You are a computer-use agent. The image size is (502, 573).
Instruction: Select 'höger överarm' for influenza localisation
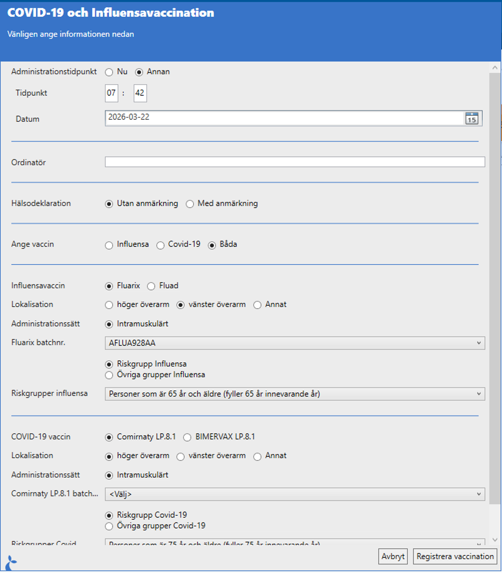(109, 305)
